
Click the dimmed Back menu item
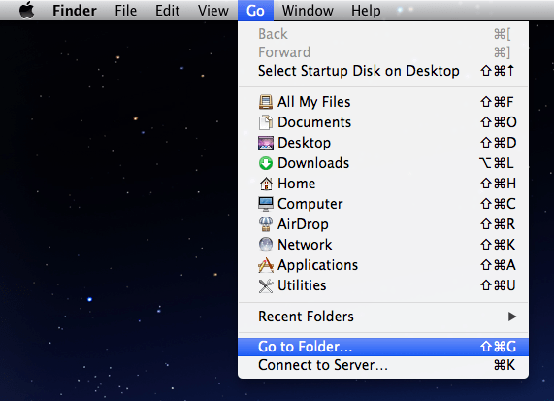[x=383, y=34]
